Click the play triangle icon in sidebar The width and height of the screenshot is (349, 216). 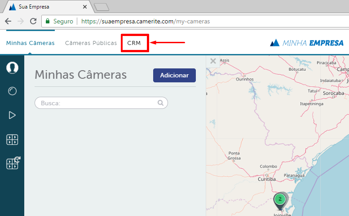(x=12, y=116)
